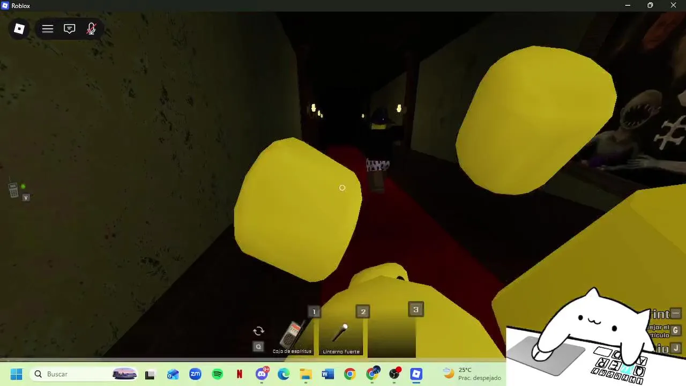Select the Linterna fuerte item slot
This screenshot has width=686, height=386.
click(x=341, y=336)
